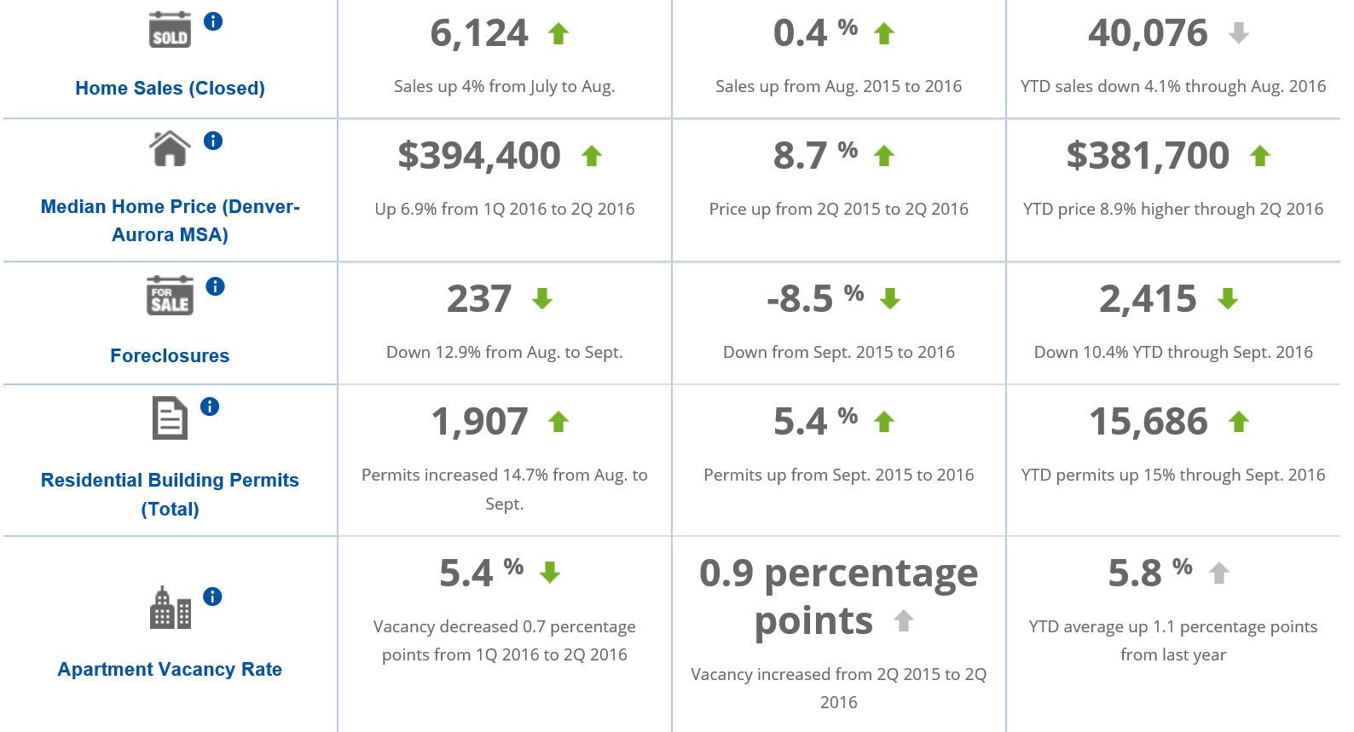Click the $394,400 median price figure
This screenshot has width=1354, height=732.
479,156
